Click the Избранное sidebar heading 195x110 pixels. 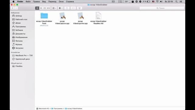click(15, 13)
